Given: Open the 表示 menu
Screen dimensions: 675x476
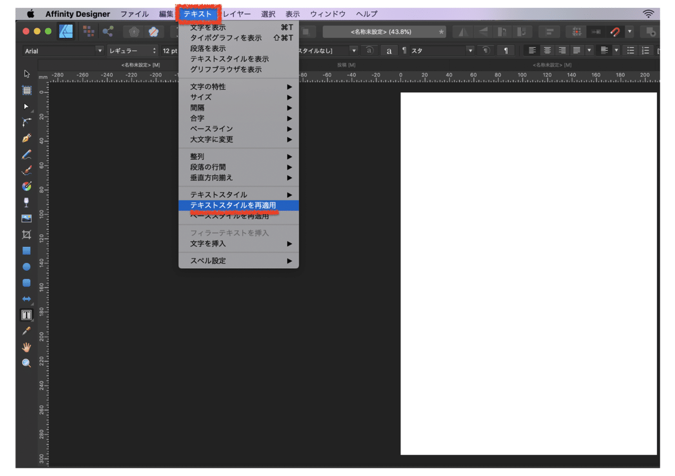Looking at the screenshot, I should [x=292, y=13].
